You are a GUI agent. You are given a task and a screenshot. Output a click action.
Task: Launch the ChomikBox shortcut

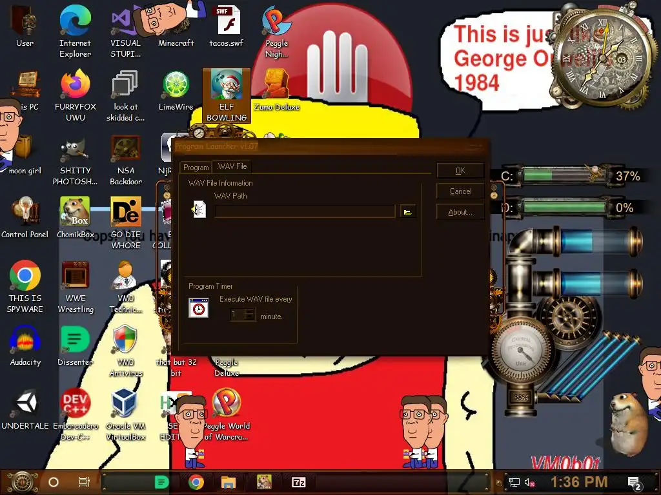pyautogui.click(x=75, y=218)
